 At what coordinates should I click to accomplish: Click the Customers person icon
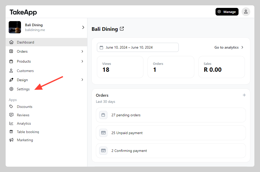[11, 71]
